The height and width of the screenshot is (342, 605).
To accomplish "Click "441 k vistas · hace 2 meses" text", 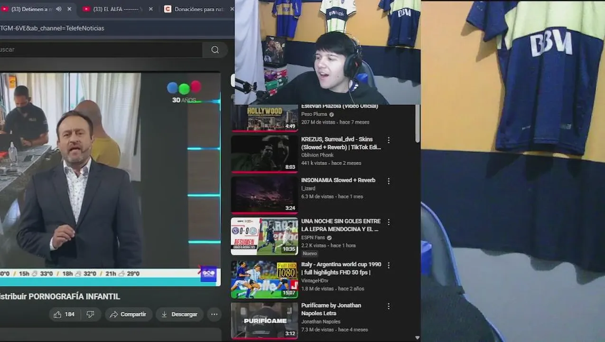I will pos(331,163).
